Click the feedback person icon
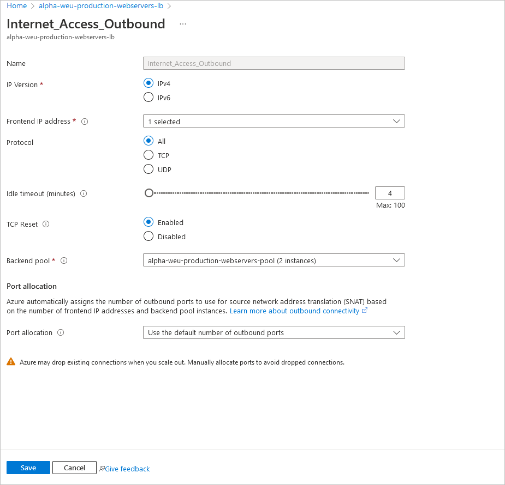 point(102,469)
